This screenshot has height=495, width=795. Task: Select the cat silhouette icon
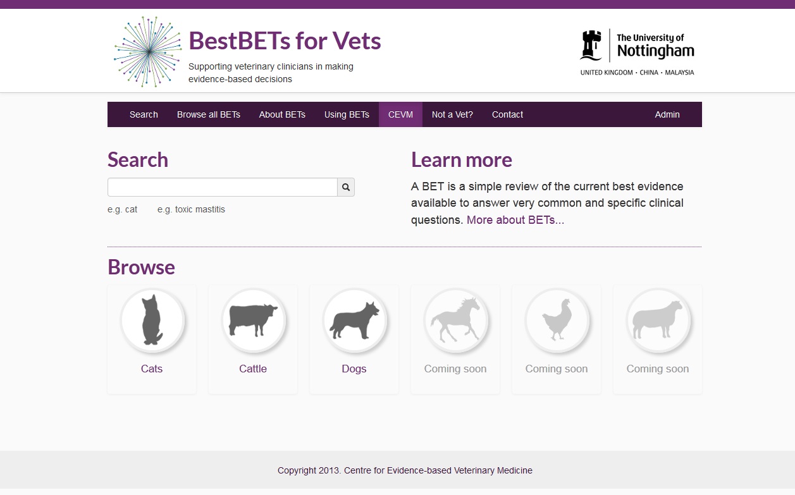(x=152, y=320)
